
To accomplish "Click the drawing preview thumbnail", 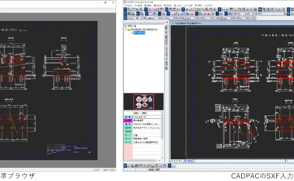I will (144, 102).
